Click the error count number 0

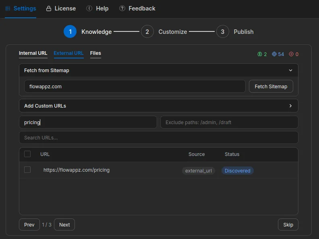coord(297,54)
